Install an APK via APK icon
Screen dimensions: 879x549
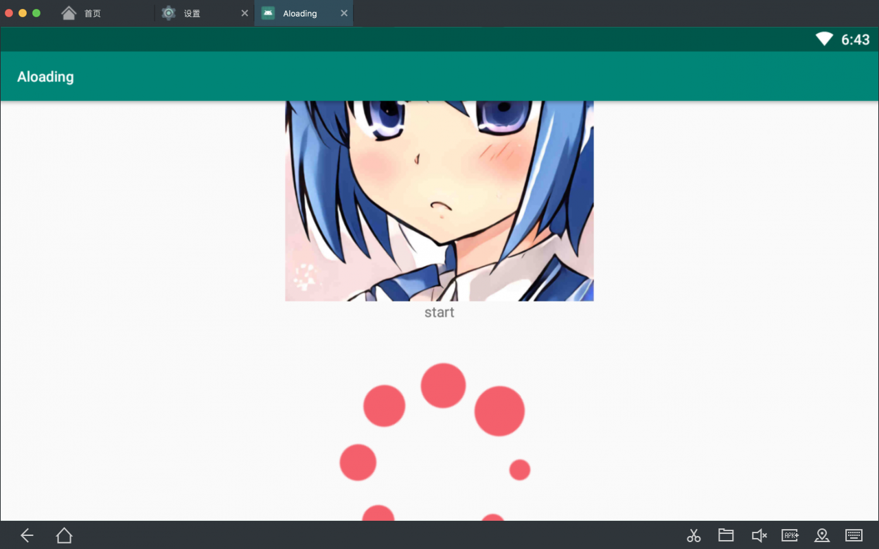790,535
